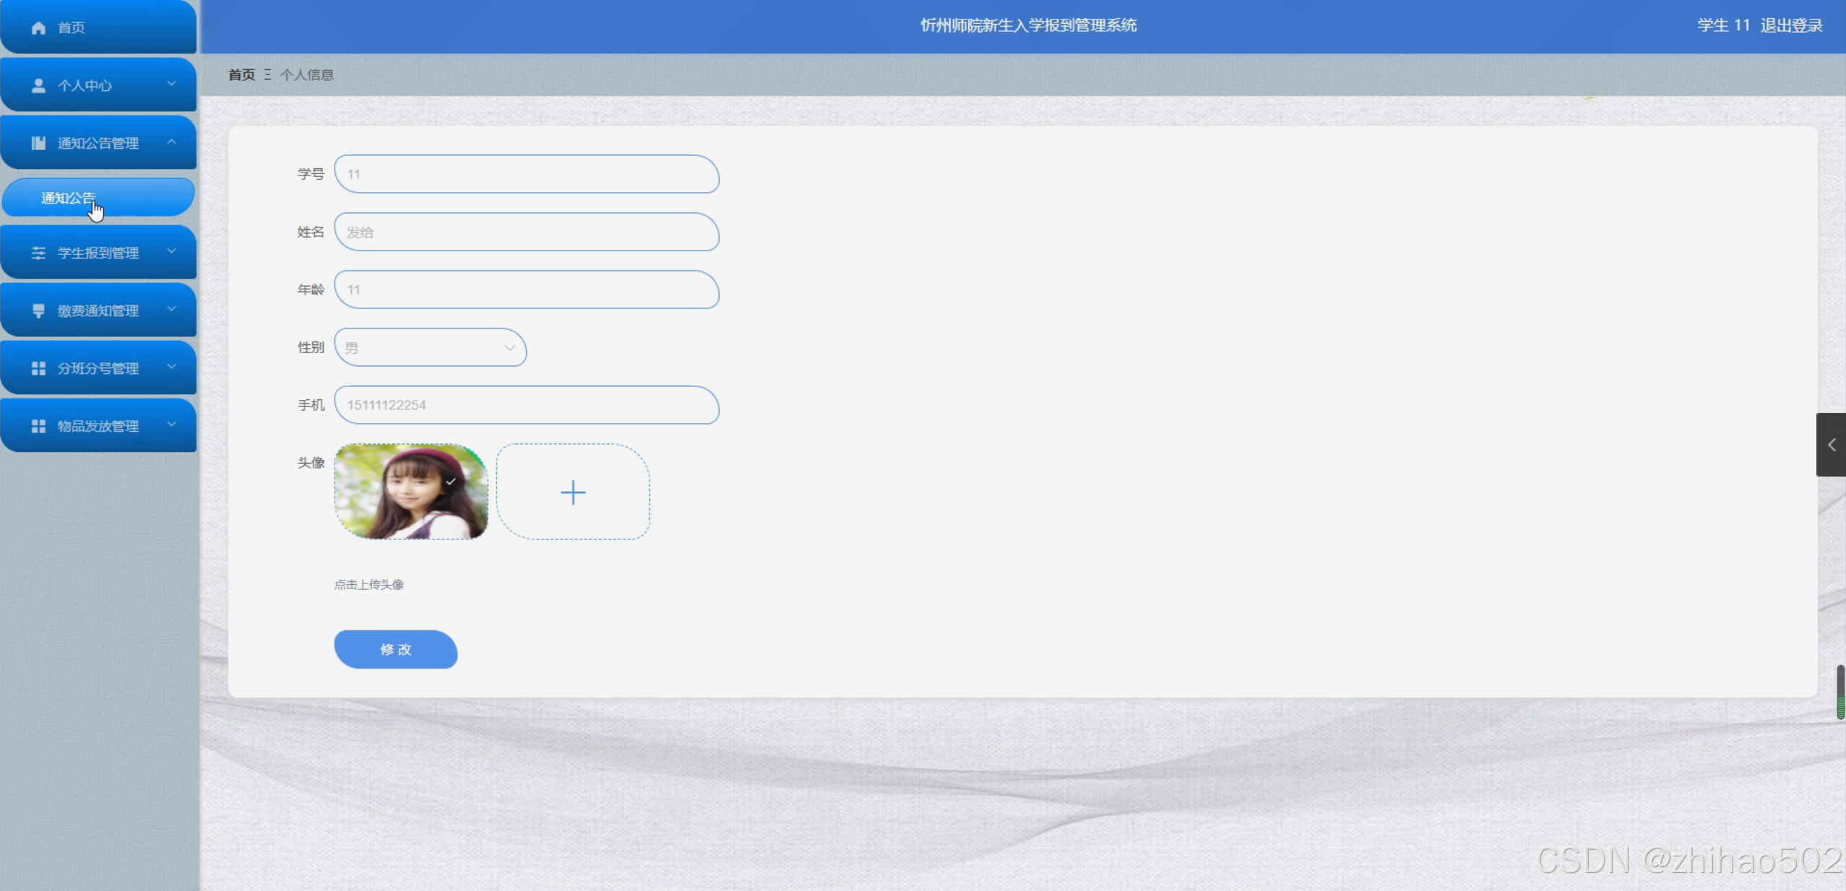The height and width of the screenshot is (891, 1846).
Task: Expand the 物品发放管理 menu chevron
Action: pyautogui.click(x=171, y=425)
